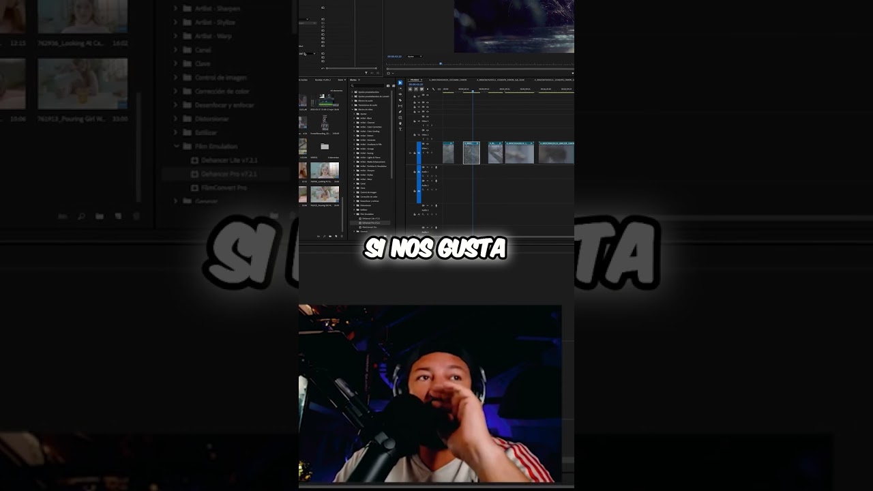Select the Hand tool
This screenshot has width=873, height=491.
click(400, 123)
